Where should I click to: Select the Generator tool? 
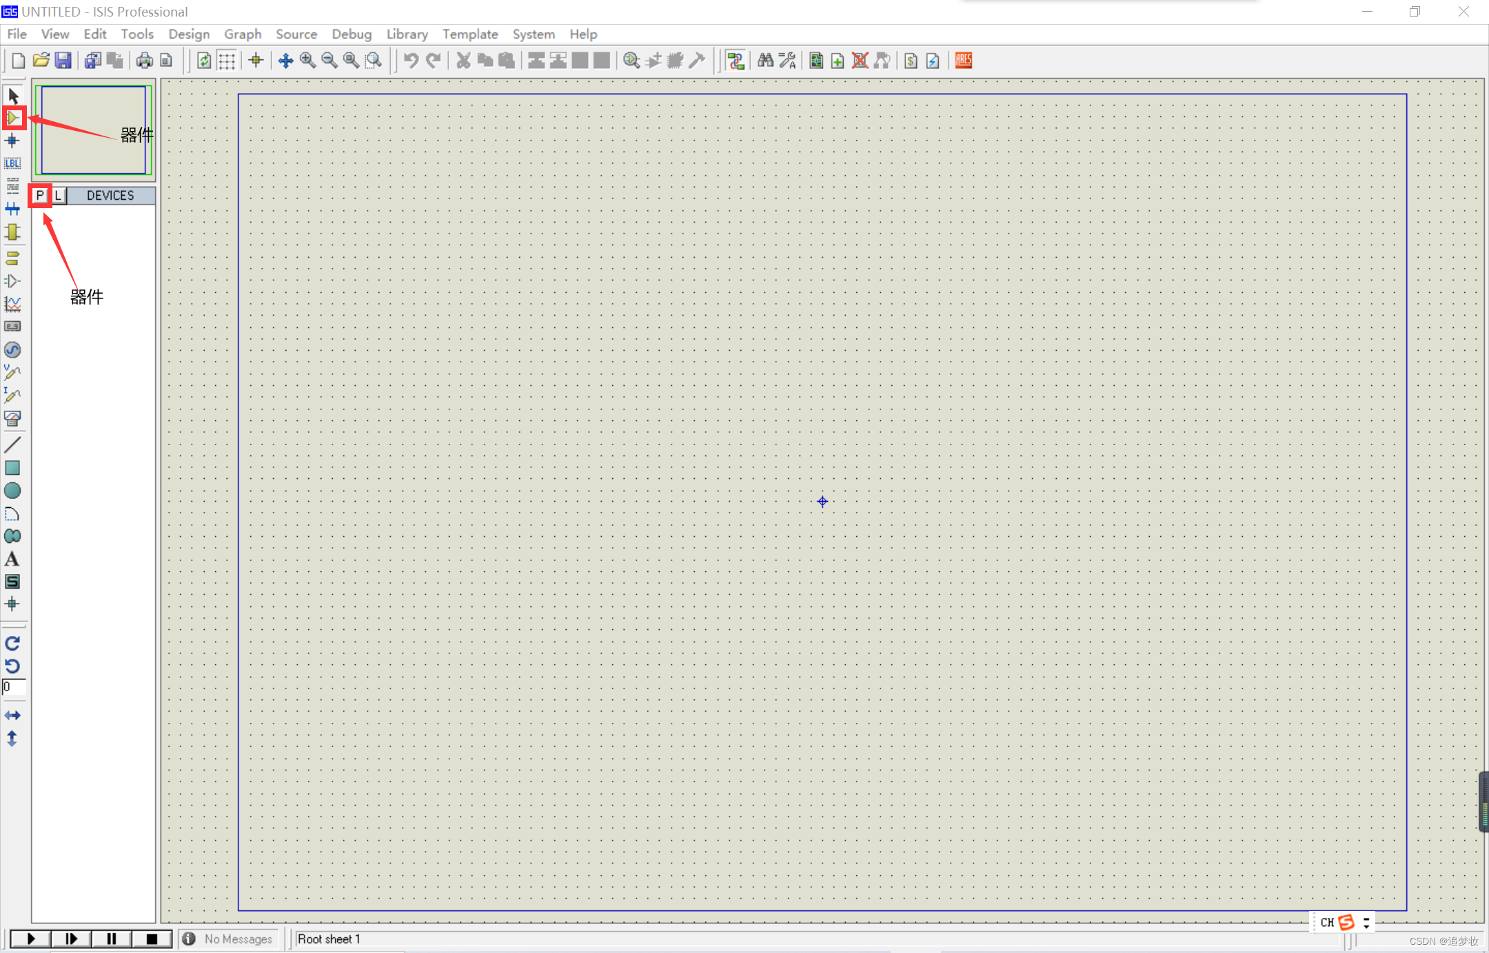pyautogui.click(x=12, y=349)
